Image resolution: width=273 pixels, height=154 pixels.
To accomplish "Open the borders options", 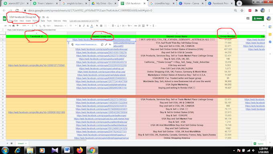I will pos(101,26).
